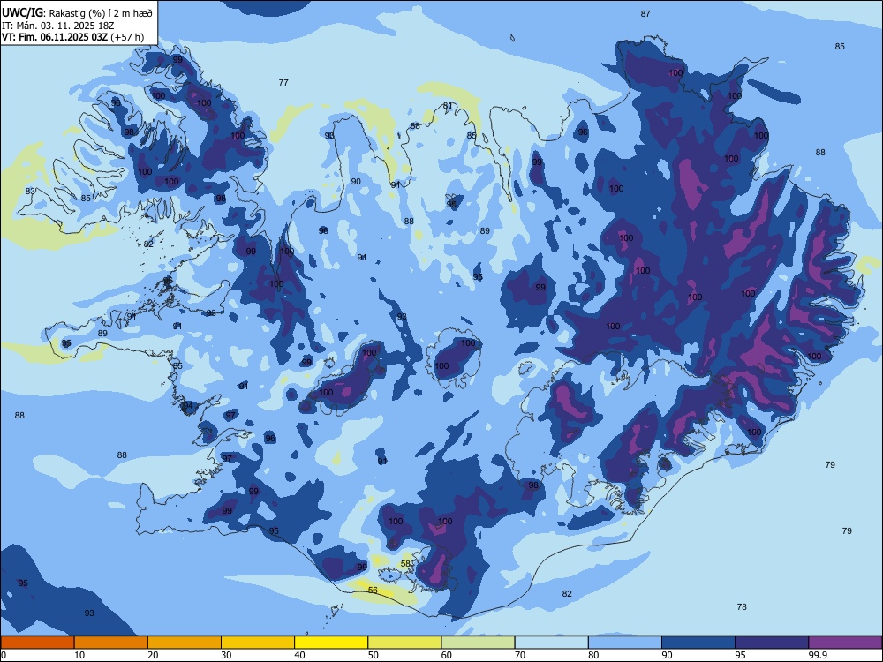Select the '70' legend scale label
The image size is (883, 662).
tap(520, 655)
